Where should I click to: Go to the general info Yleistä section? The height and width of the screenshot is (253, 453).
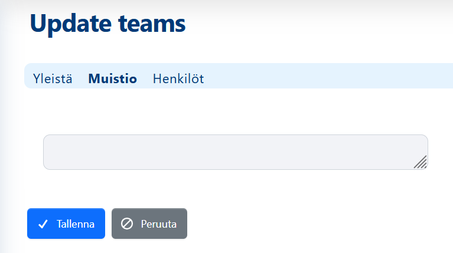53,79
